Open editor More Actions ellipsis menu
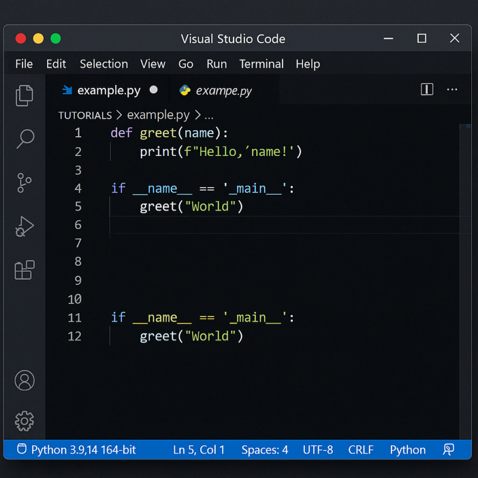 [x=452, y=89]
